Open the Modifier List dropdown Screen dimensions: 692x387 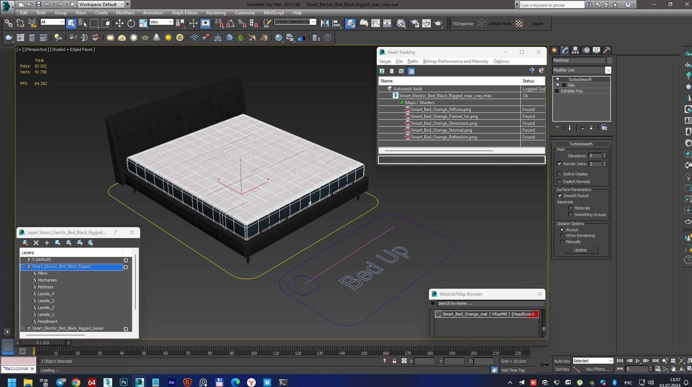(x=582, y=70)
